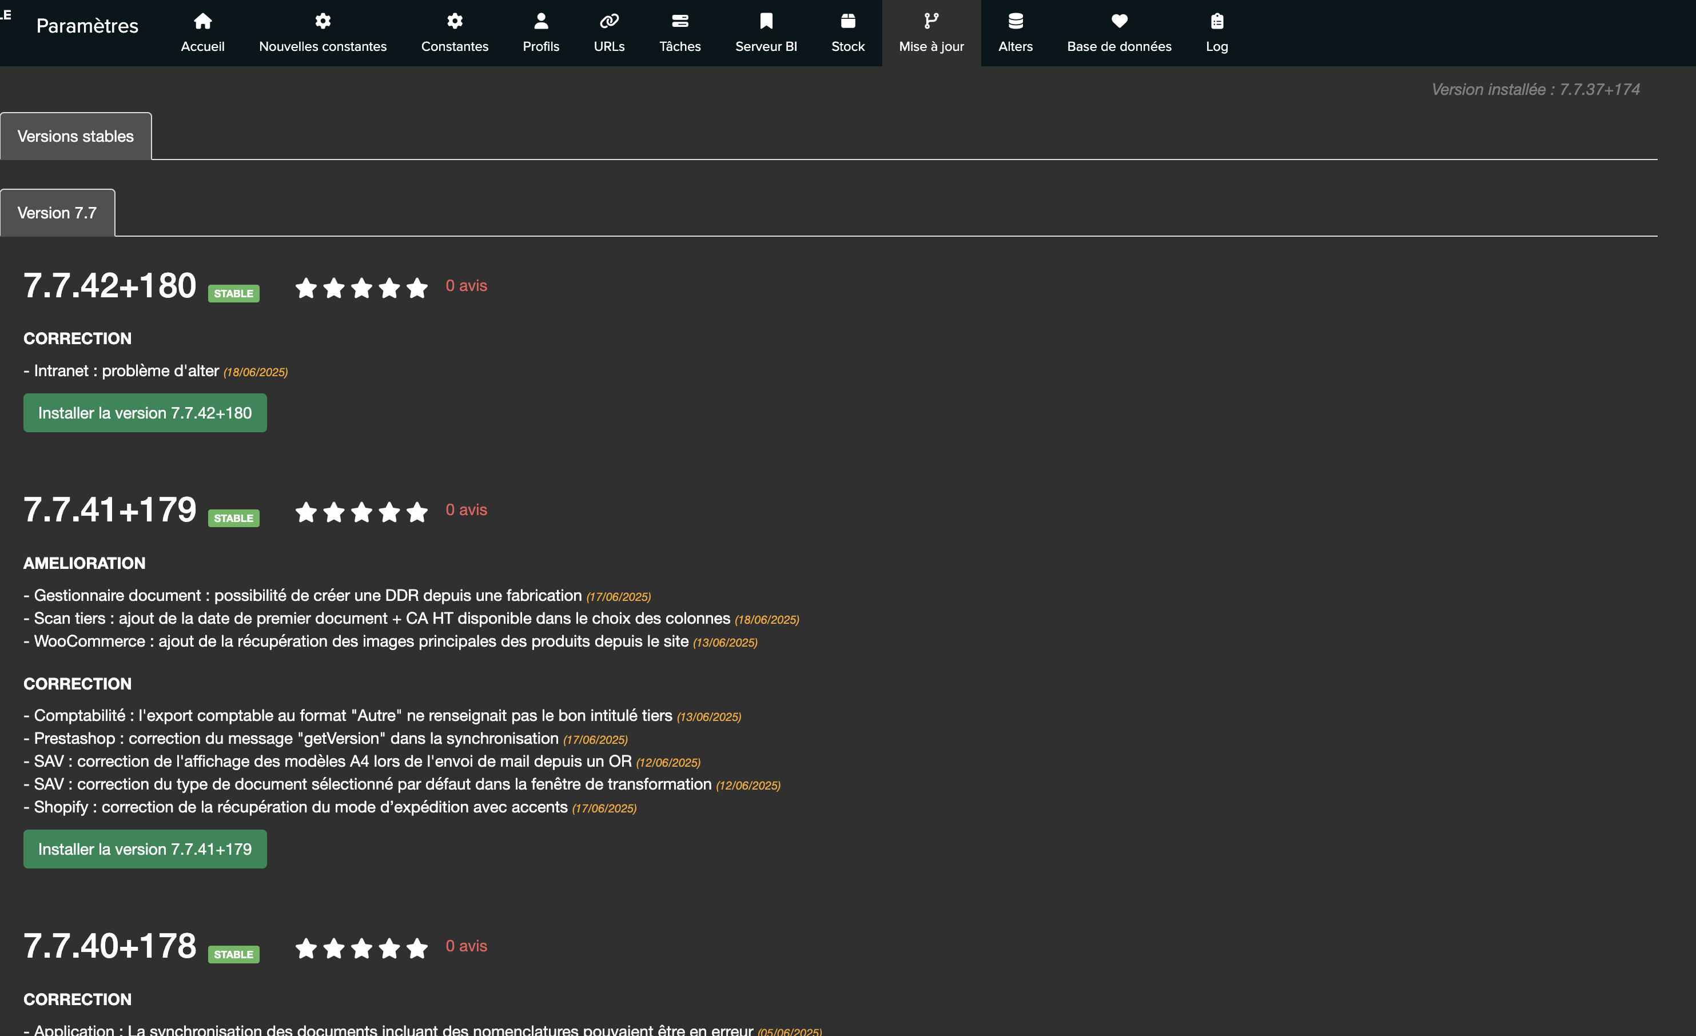
Task: Click the Serveur BI bookmark icon
Action: 766,21
